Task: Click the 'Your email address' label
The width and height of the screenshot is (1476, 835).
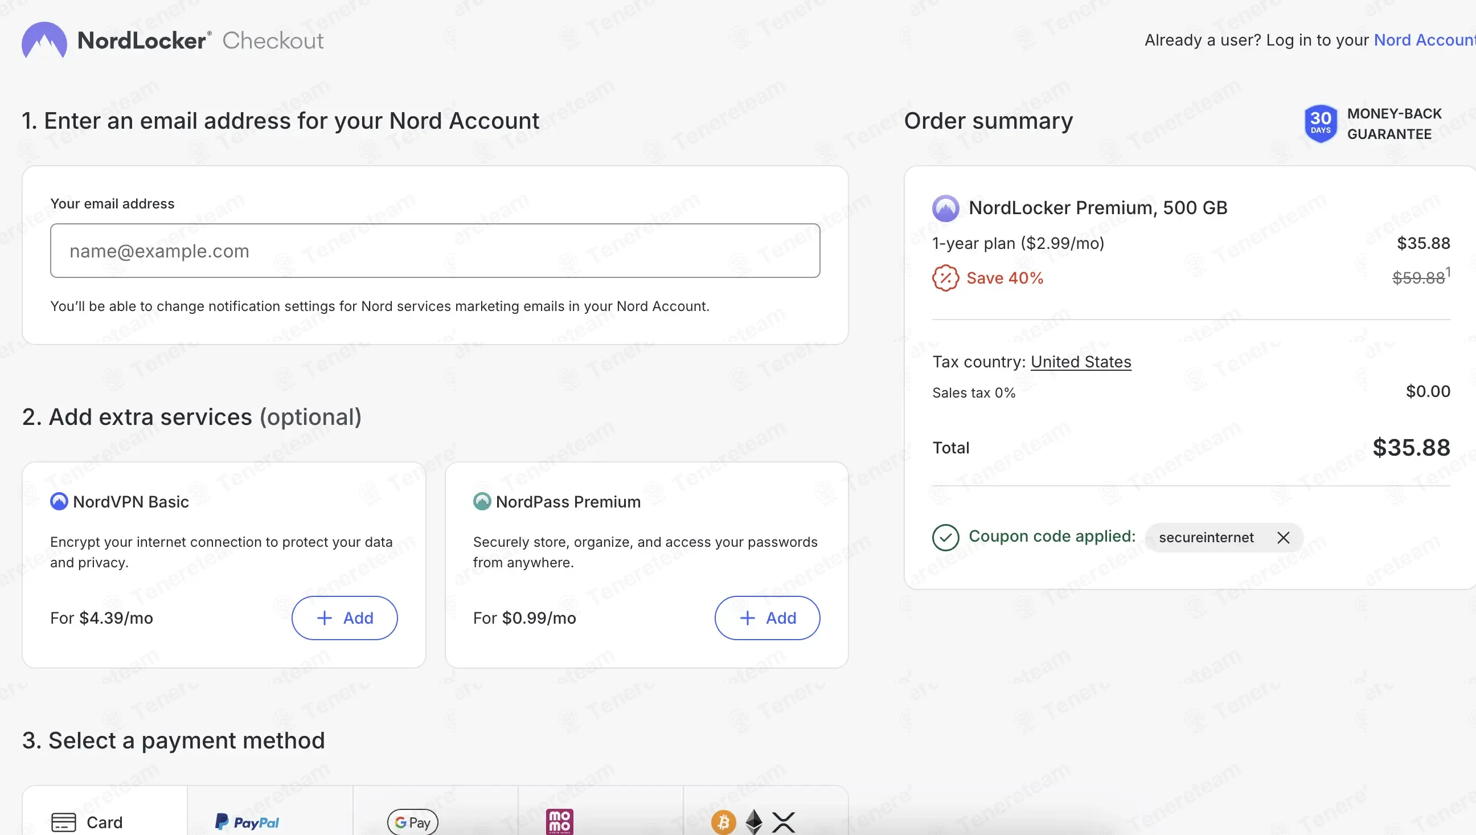Action: click(x=112, y=203)
